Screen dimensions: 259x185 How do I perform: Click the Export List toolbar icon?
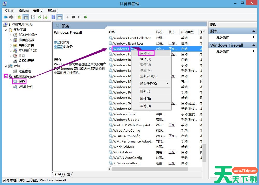pyautogui.click(x=45, y=17)
